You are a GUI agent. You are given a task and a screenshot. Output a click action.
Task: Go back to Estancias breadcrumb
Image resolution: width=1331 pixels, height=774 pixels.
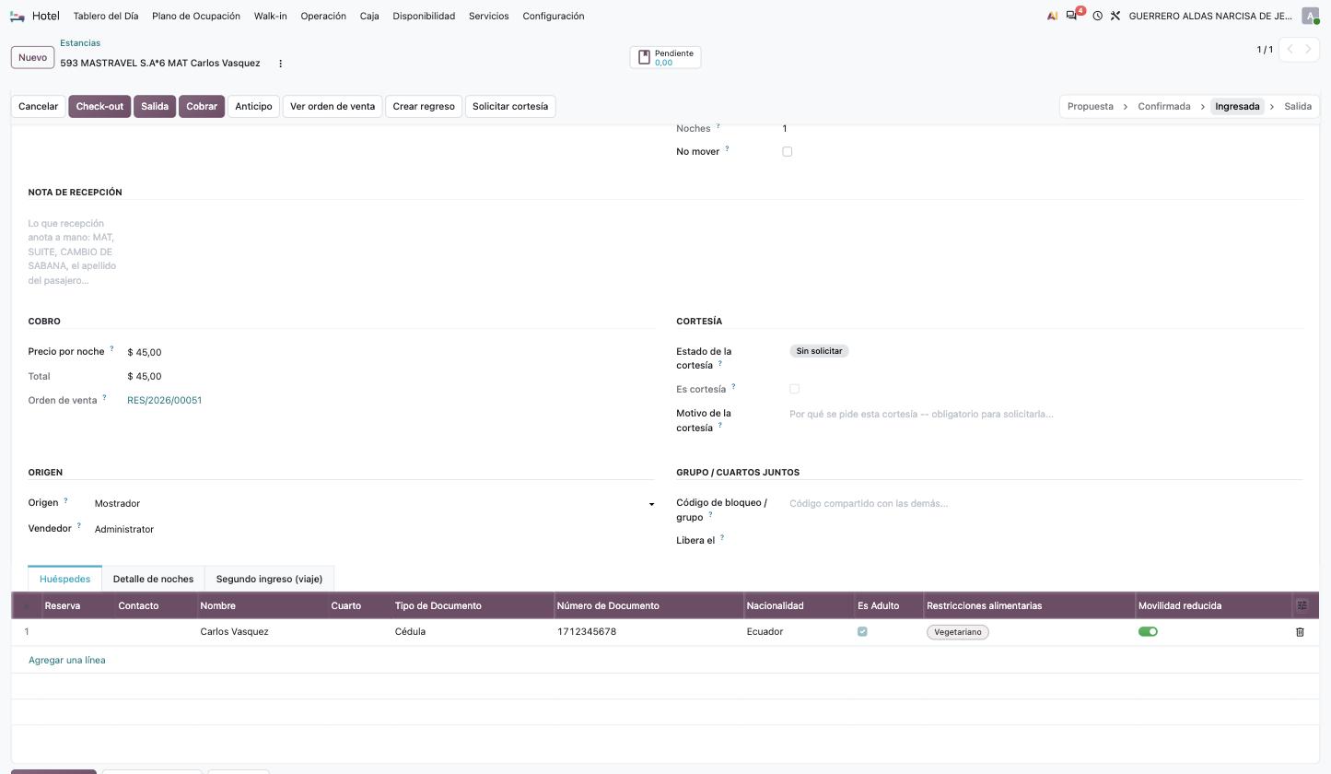pos(80,43)
